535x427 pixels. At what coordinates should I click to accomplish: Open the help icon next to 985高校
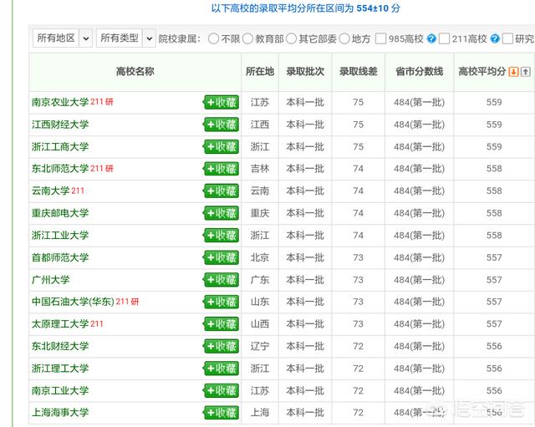431,39
